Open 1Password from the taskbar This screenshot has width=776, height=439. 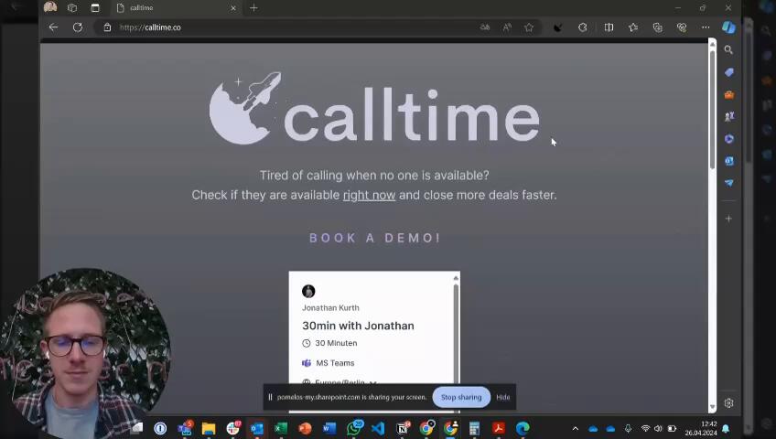click(160, 428)
